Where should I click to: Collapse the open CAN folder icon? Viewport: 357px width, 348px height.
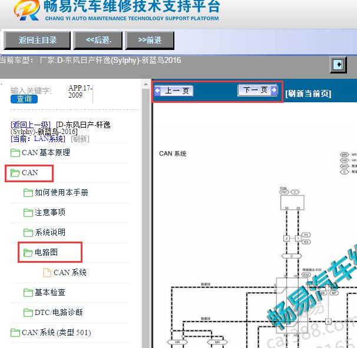click(15, 173)
